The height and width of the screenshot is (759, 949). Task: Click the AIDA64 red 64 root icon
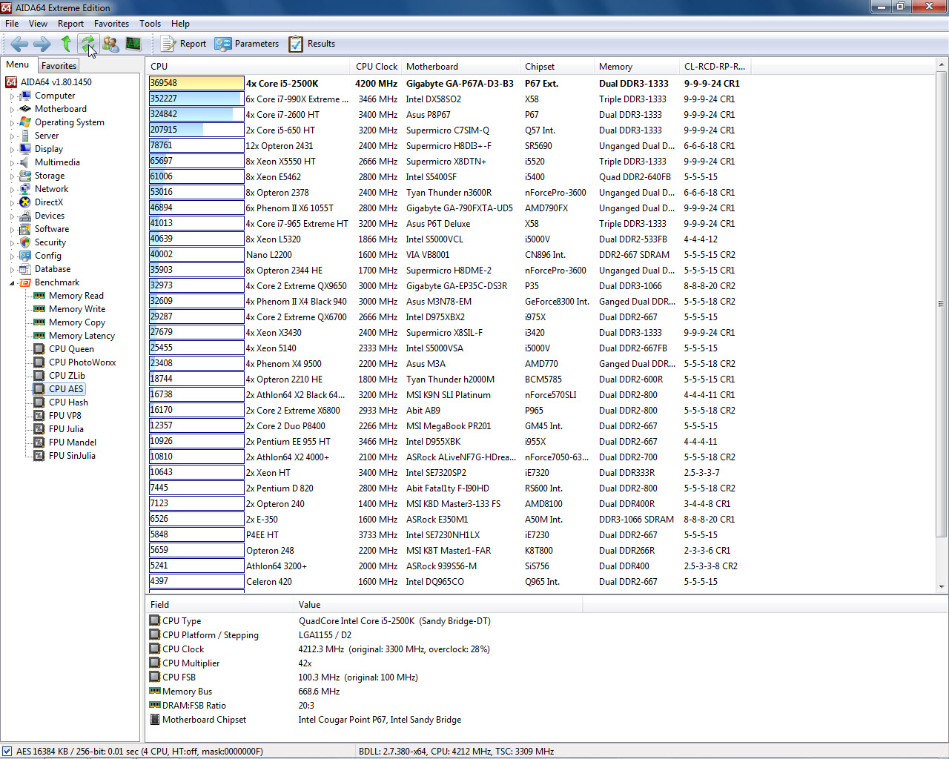coord(11,82)
